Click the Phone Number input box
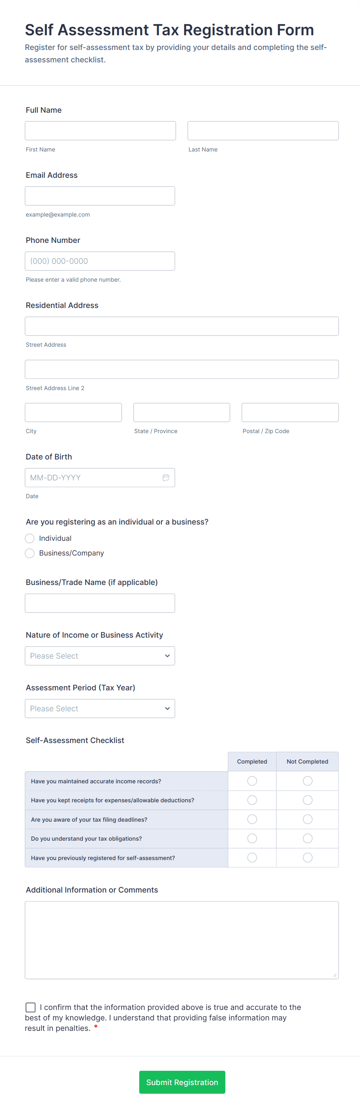This screenshot has width=360, height=1113. point(100,261)
